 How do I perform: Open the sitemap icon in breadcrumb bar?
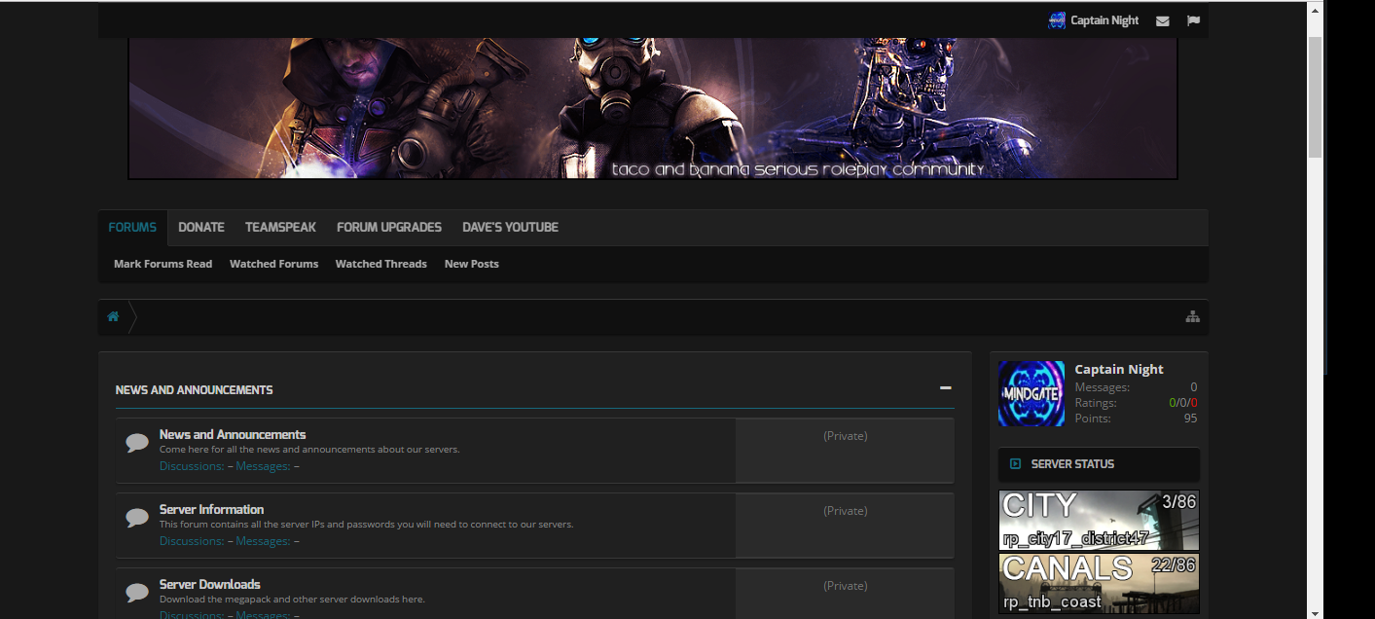(1192, 316)
